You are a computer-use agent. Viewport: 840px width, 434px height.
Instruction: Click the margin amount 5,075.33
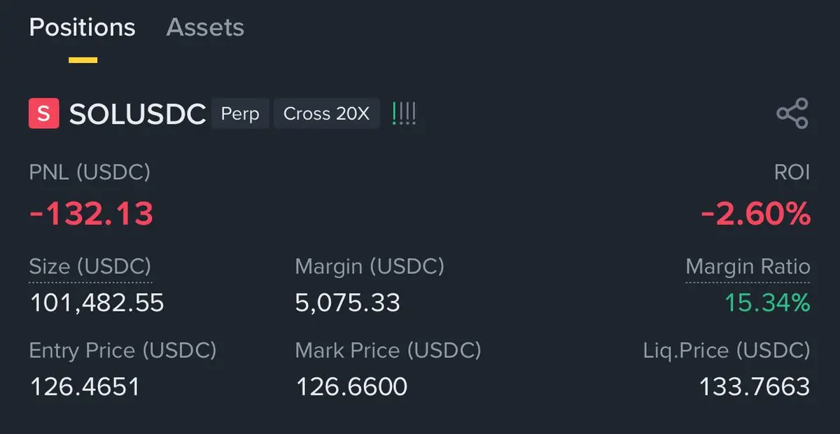point(348,302)
